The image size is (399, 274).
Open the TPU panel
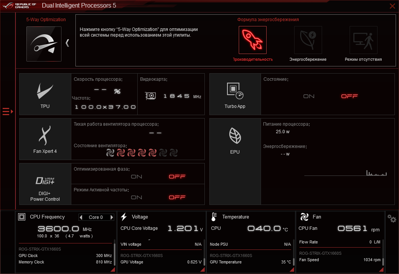coord(45,94)
